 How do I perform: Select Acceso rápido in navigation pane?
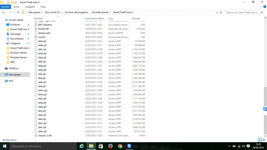16,20
